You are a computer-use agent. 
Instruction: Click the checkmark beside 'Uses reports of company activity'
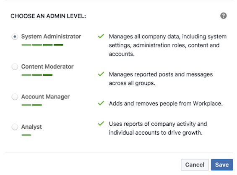tap(101, 123)
